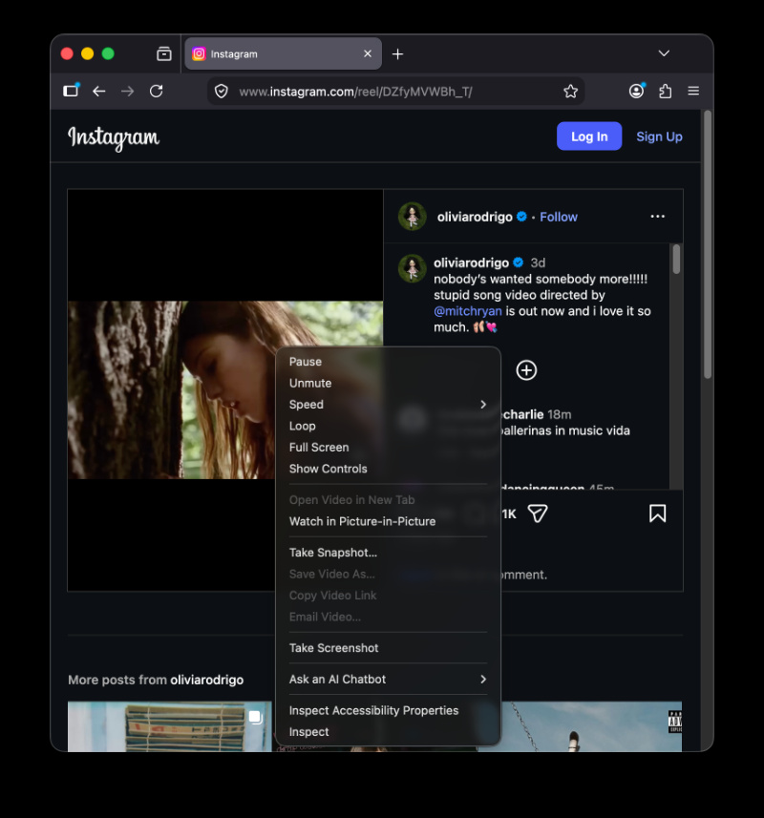
Task: Open the extensions puzzle icon
Action: 665,92
